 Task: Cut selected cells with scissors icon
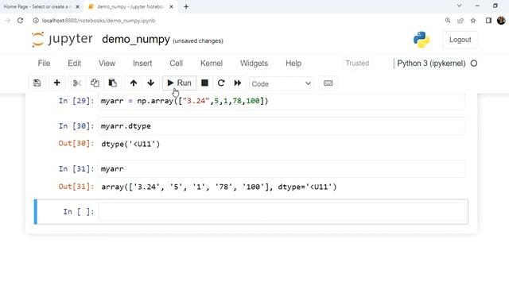coord(77,83)
